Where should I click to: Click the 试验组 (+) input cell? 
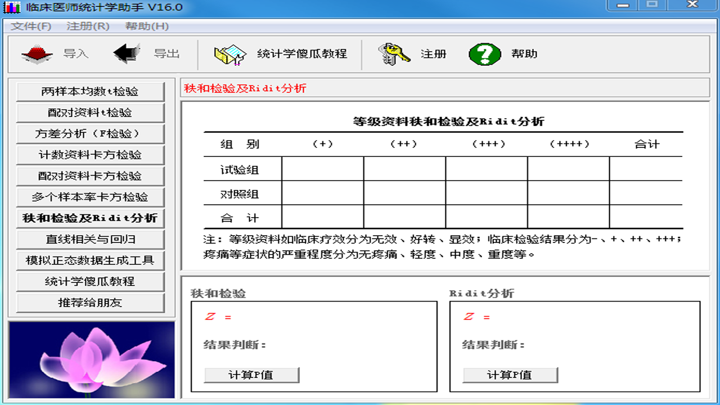click(323, 168)
